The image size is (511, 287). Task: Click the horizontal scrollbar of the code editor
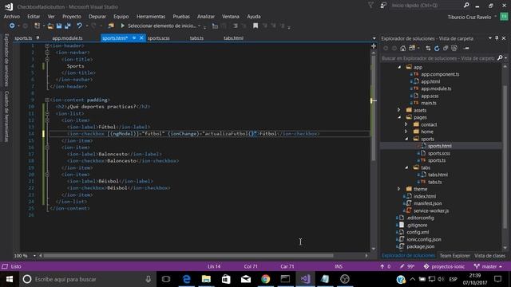click(x=188, y=256)
